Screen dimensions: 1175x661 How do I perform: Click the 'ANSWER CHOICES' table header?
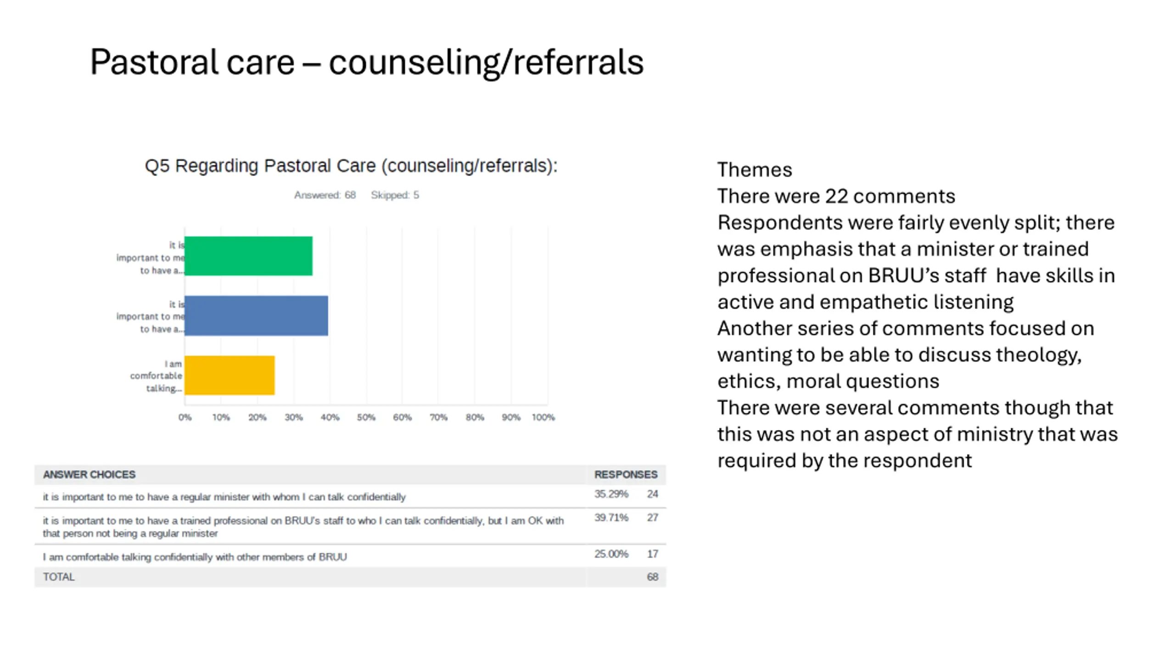(89, 474)
